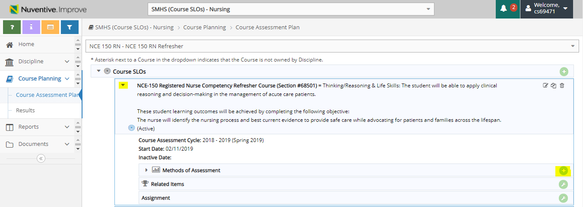
Task: Click the orange notes icon
Action: (50, 27)
